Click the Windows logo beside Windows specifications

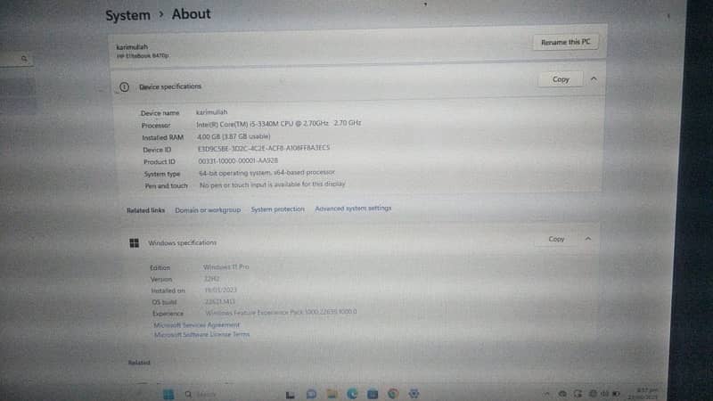(x=135, y=242)
